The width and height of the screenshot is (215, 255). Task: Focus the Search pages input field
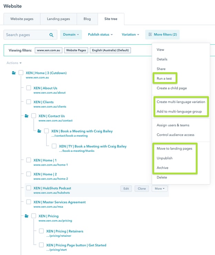pos(26,35)
